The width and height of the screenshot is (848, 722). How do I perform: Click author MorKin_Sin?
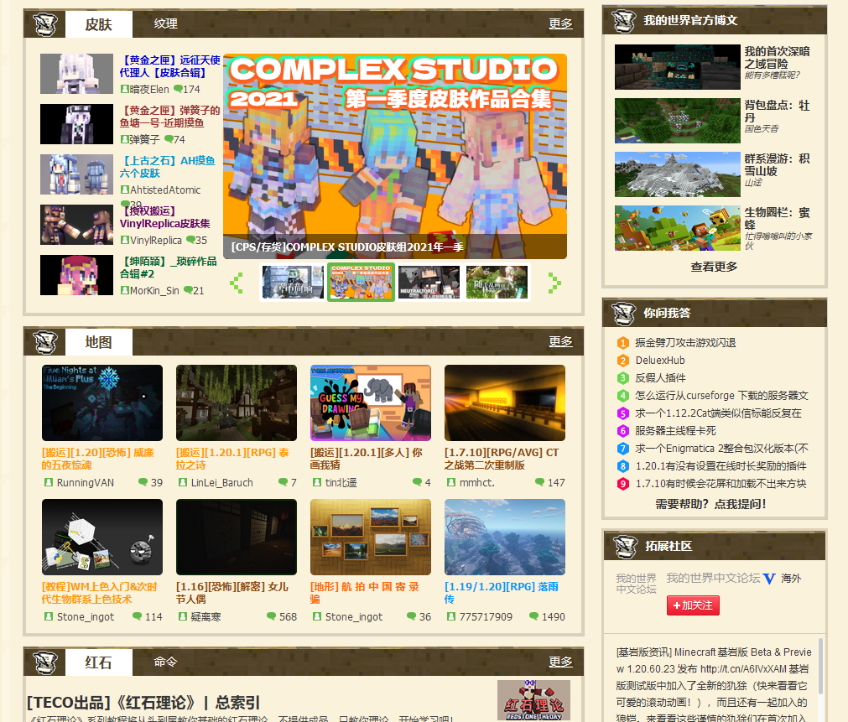click(154, 290)
